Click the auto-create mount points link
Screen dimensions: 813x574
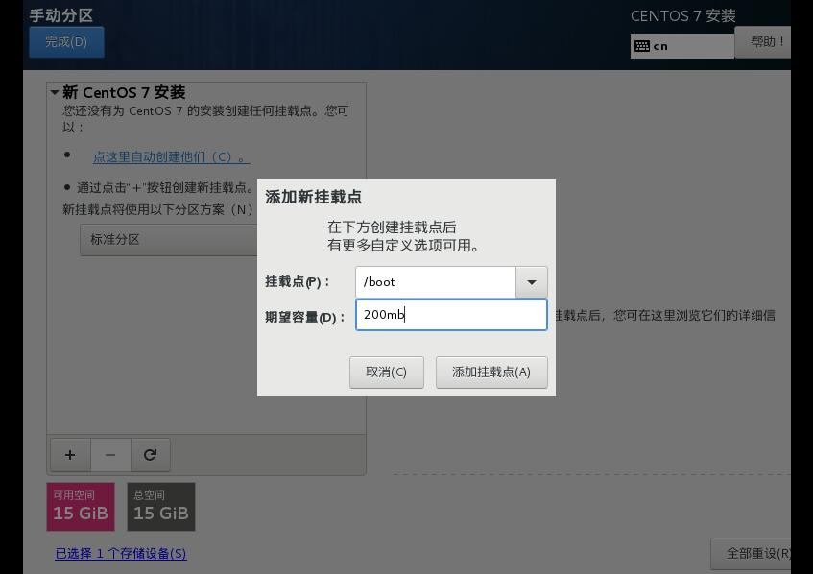pos(171,157)
